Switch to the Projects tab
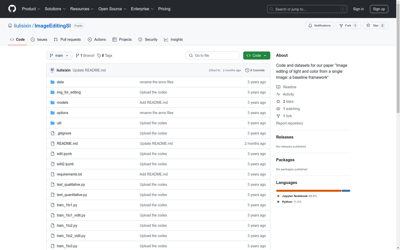This screenshot has width=400, height=250. pyautogui.click(x=122, y=39)
